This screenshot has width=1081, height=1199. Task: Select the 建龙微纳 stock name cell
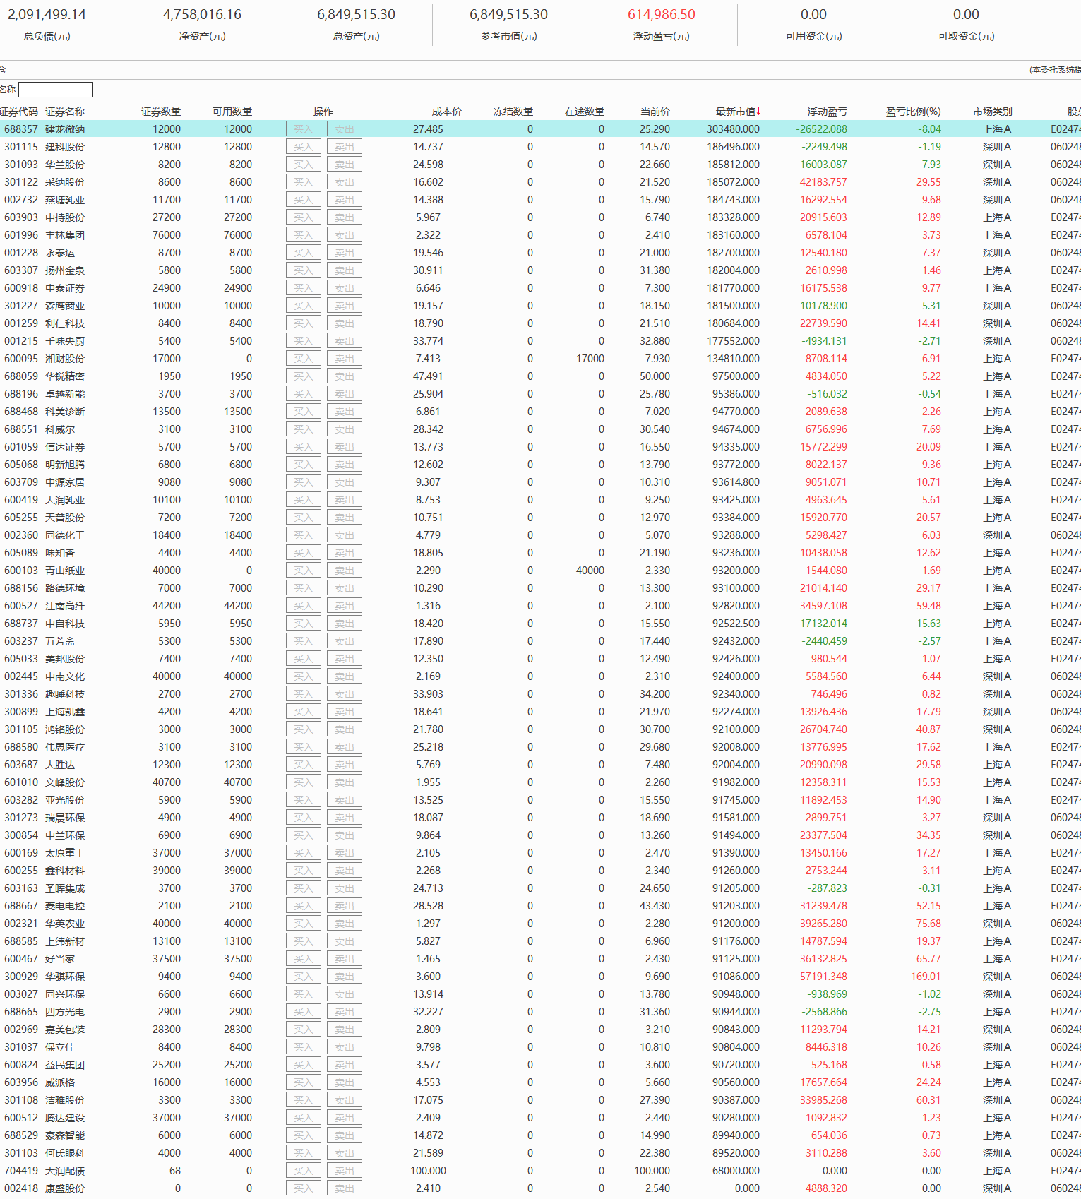coord(65,129)
